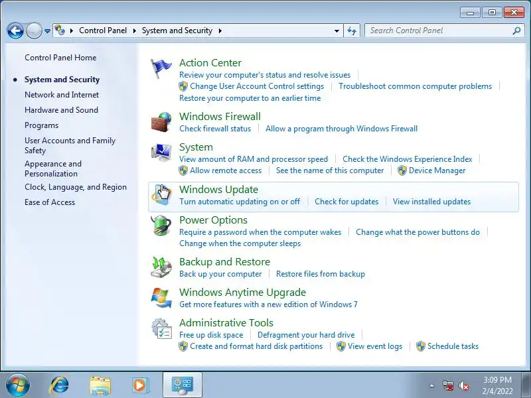Click shield icon beside Allow remote access
The height and width of the screenshot is (398, 531).
183,170
